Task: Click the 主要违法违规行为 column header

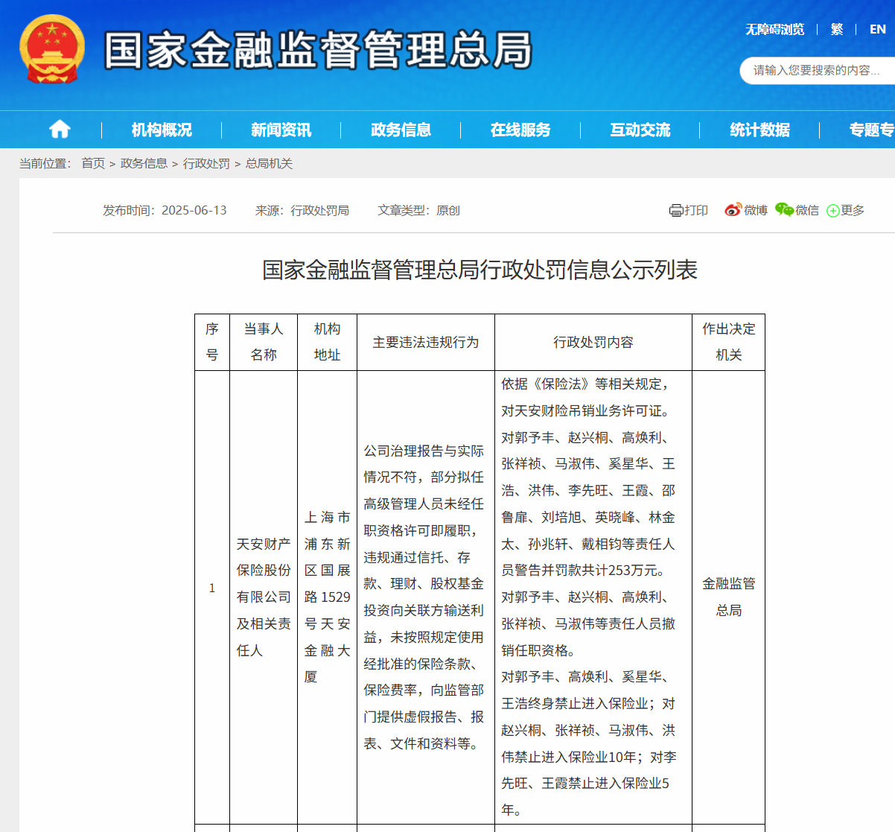Action: pos(426,342)
